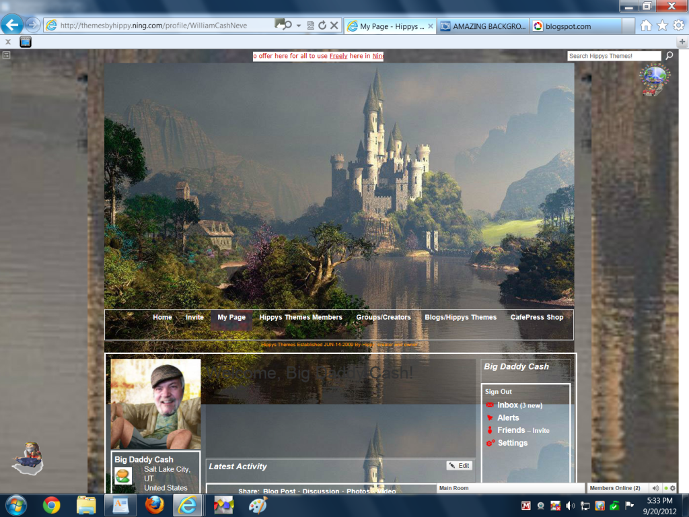Click the Big Daddy Cash profile photo
The height and width of the screenshot is (517, 689).
point(155,404)
